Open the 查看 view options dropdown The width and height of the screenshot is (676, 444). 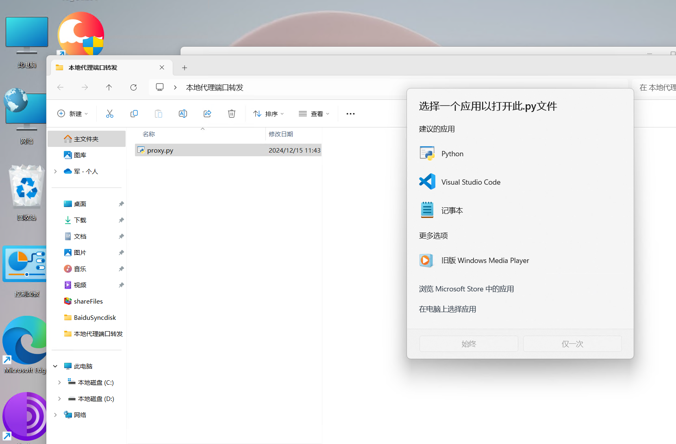coord(313,114)
